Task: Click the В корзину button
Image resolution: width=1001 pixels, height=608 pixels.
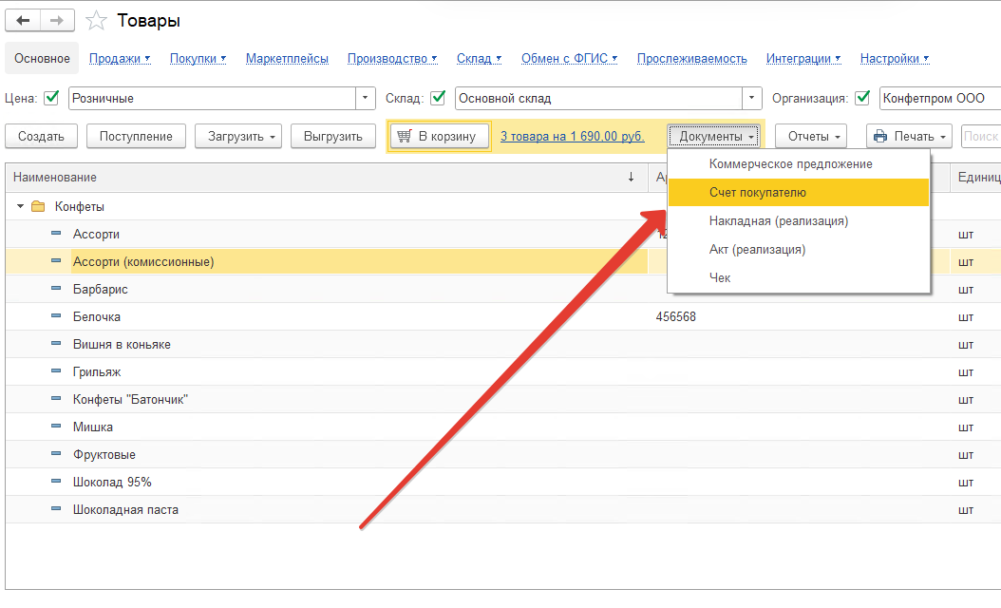Action: click(x=439, y=136)
